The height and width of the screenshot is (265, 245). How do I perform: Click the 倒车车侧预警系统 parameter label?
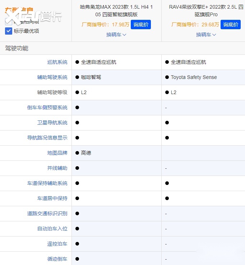point(47,107)
